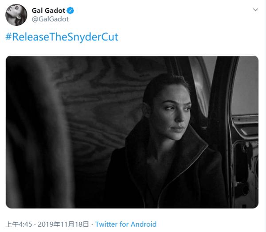The image size is (266, 232).
Task: View the profile picture thumbnail
Action: point(16,15)
